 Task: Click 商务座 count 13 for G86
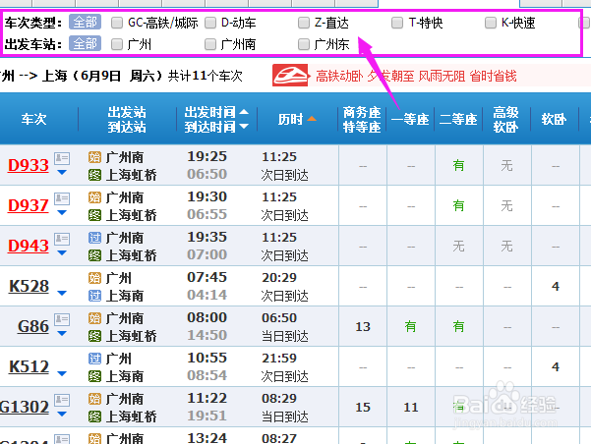(x=363, y=327)
